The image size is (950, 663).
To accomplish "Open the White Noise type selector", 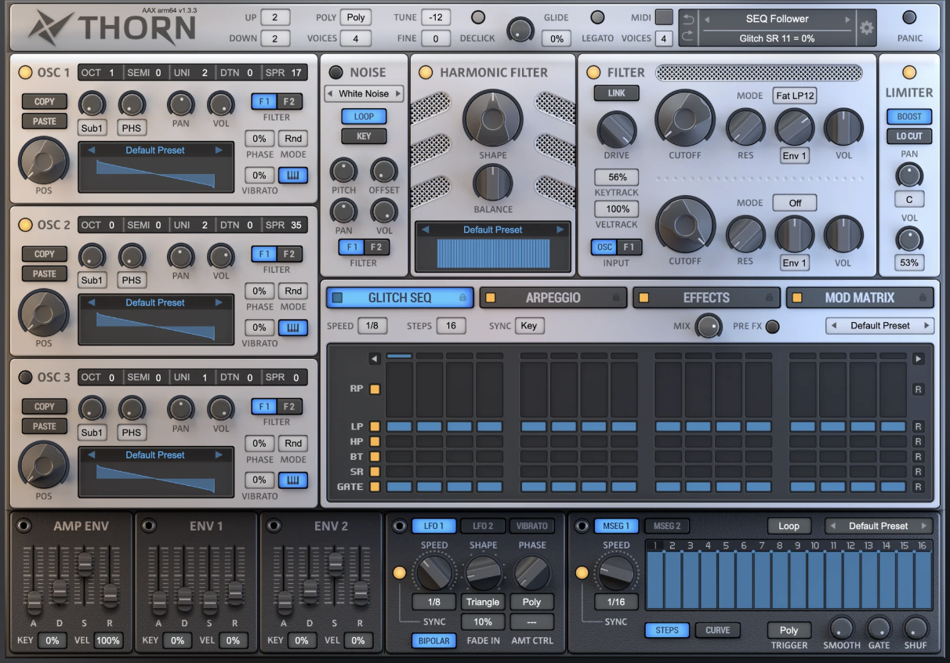I will coord(364,93).
